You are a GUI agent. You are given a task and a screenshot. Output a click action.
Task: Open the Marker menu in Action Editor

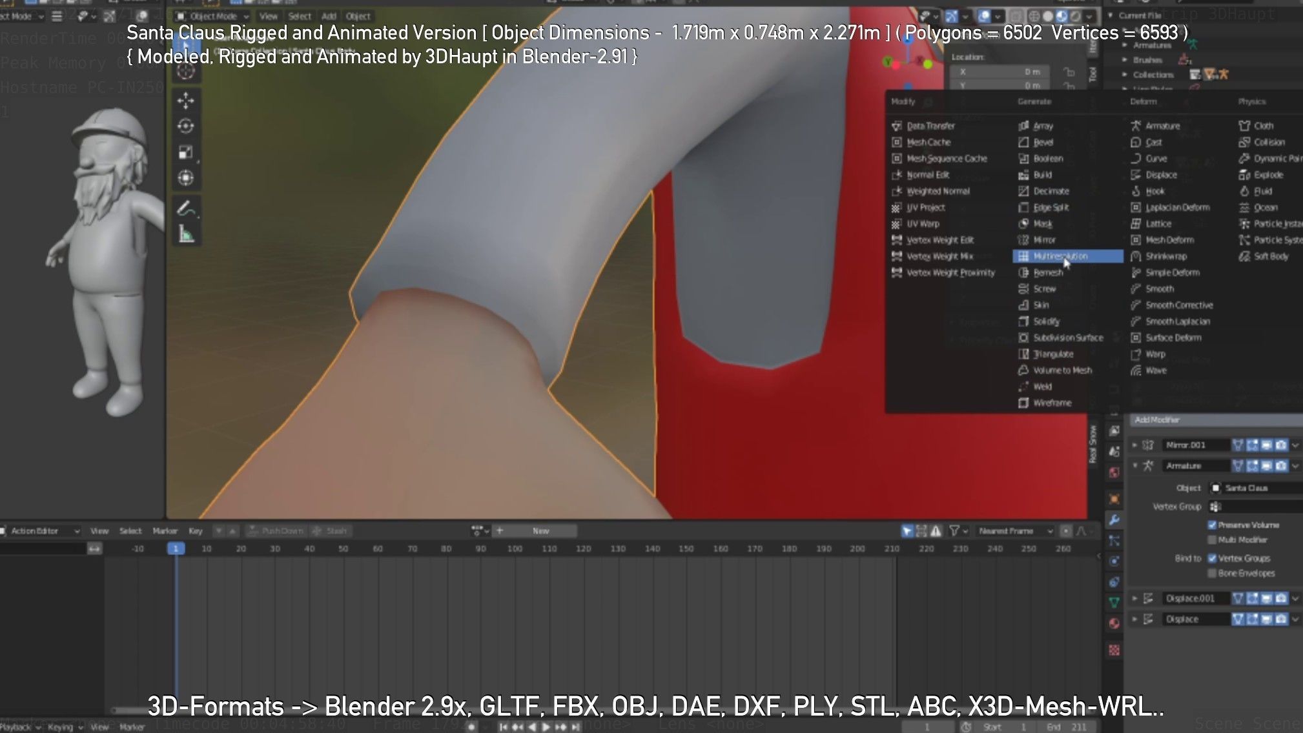(x=165, y=531)
